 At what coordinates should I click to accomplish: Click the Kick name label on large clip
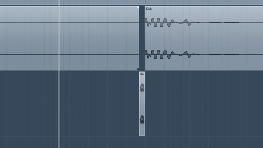[149, 9]
